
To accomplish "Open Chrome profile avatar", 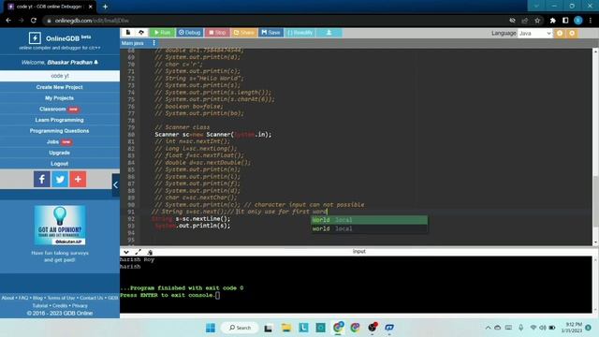I will (578, 21).
